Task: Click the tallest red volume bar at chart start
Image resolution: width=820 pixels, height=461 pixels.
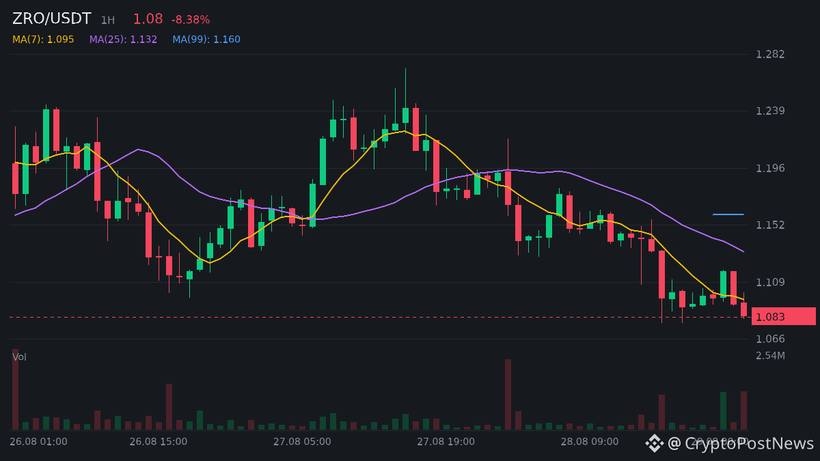Action: coord(15,389)
